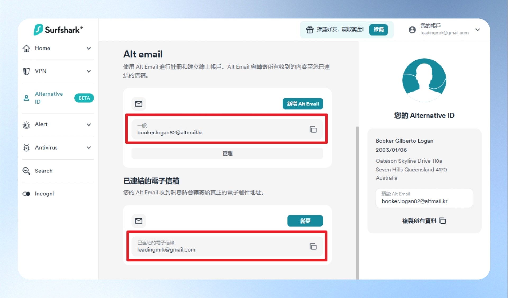This screenshot has width=508, height=298.
Task: Open Home via its house icon
Action: click(26, 48)
